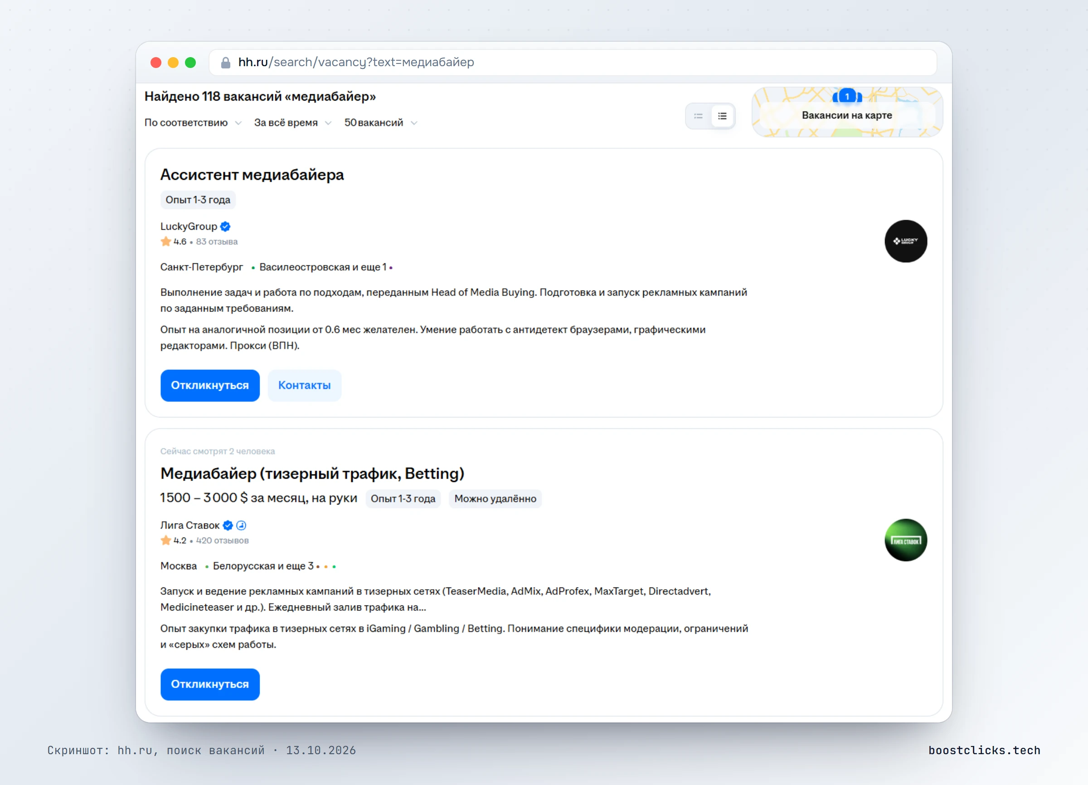Click the yellow window minimize button
This screenshot has height=785, width=1088.
point(173,63)
